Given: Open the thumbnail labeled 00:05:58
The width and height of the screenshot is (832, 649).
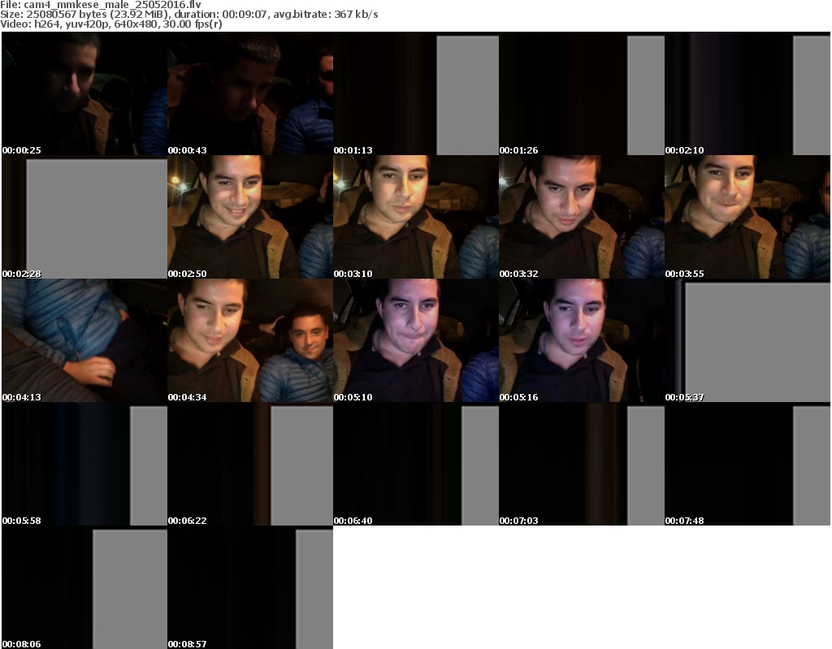Looking at the screenshot, I should [x=84, y=464].
